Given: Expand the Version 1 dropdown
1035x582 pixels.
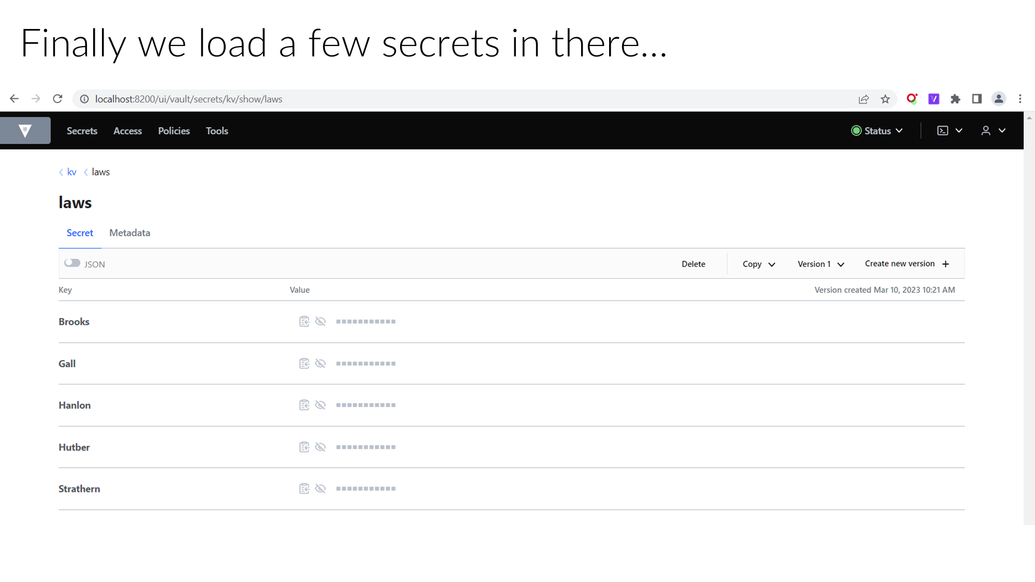Looking at the screenshot, I should point(821,264).
